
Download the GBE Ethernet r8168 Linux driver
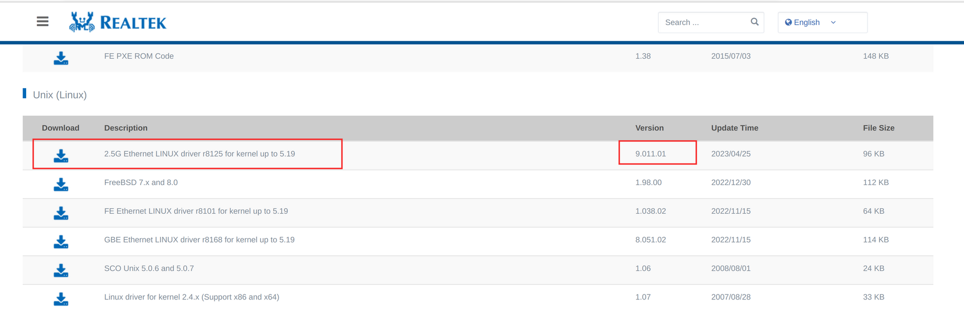click(x=61, y=242)
